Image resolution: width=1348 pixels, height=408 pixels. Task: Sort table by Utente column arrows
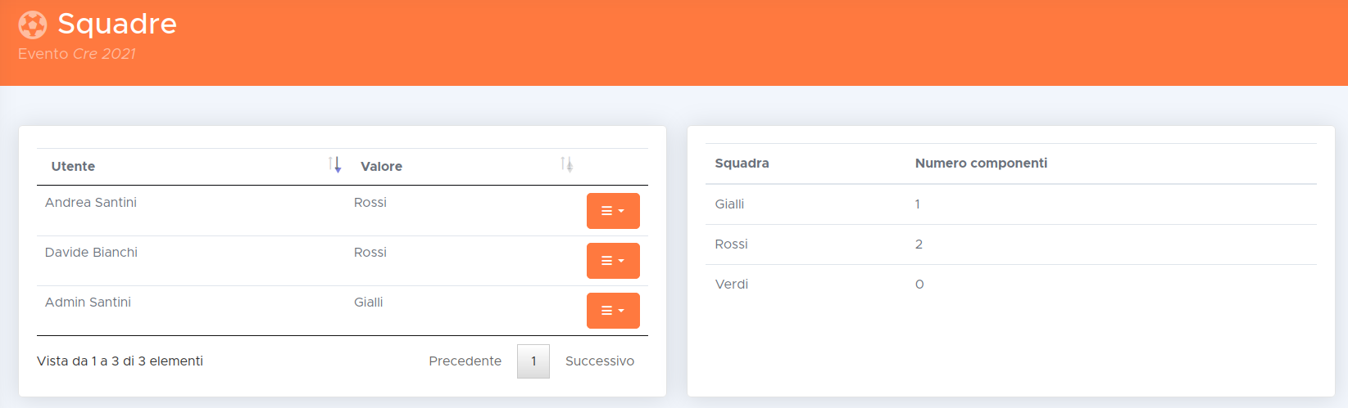tap(334, 165)
